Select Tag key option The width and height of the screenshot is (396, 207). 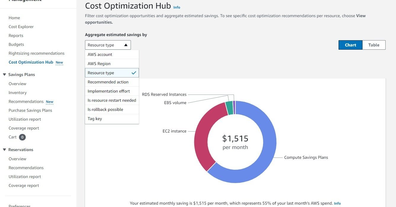click(112, 119)
